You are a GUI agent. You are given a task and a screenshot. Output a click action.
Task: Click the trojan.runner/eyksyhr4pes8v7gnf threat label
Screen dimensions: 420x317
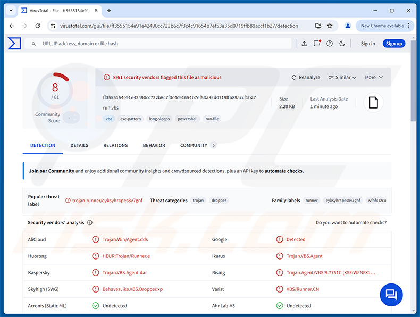[x=107, y=201]
